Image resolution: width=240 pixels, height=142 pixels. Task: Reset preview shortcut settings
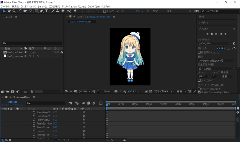tap(234, 44)
